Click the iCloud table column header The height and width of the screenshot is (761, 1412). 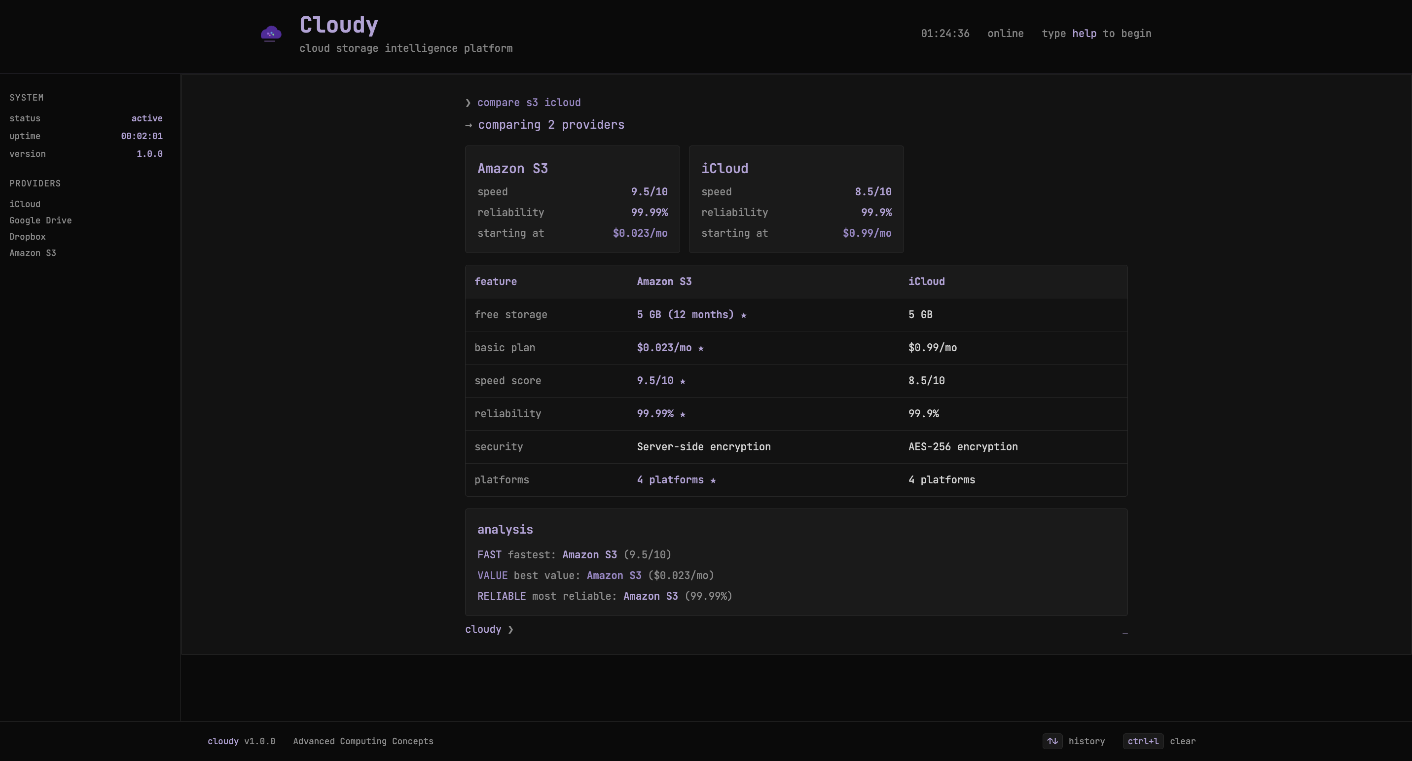926,281
